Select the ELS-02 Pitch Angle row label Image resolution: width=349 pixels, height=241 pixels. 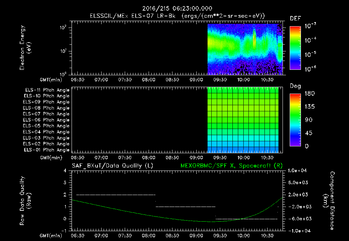pos(46,144)
